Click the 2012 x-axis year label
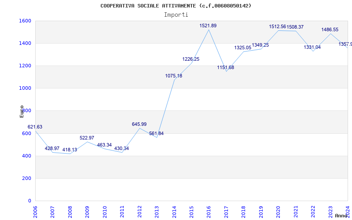Viewport: 352px width, 220px height. pos(139,212)
